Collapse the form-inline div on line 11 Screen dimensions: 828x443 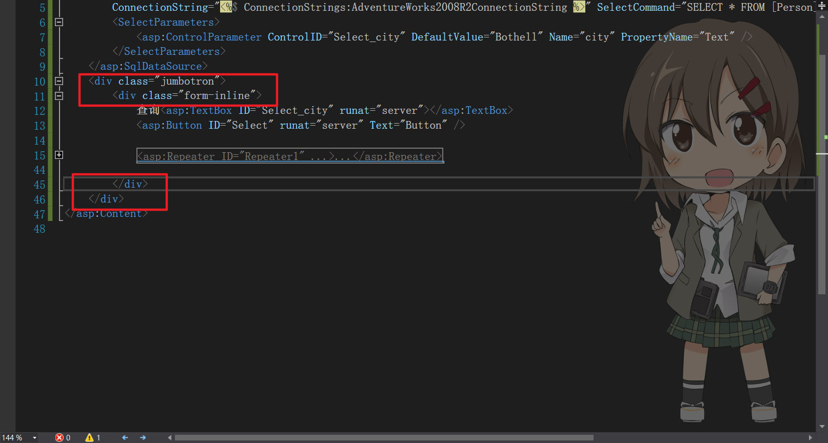(59, 96)
